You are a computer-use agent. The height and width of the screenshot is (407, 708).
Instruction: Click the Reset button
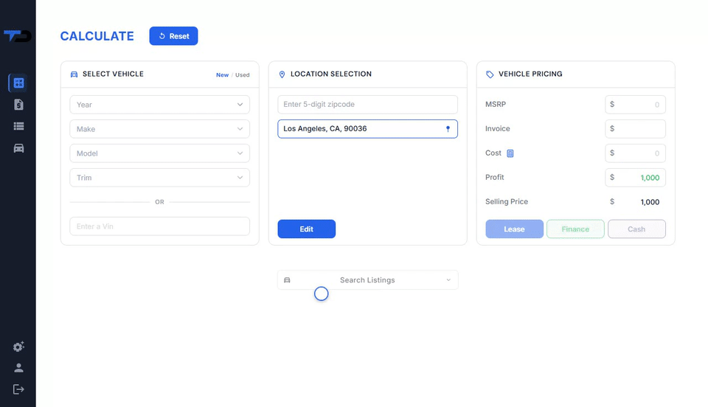click(174, 36)
